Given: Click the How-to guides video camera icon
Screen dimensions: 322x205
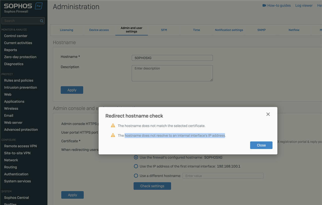Looking at the screenshot, I should [264, 5].
